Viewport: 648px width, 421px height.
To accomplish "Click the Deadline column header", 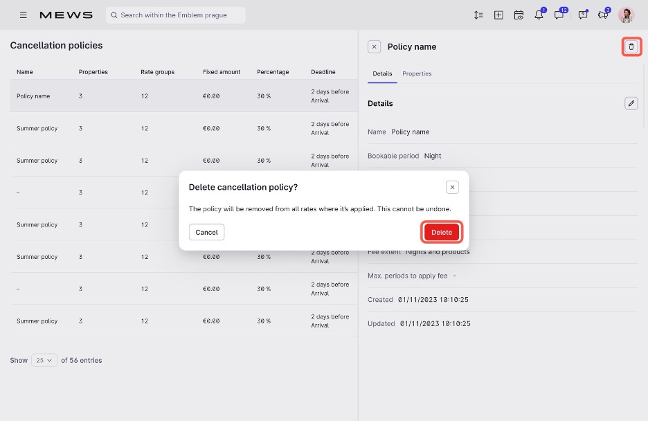I will 323,72.
